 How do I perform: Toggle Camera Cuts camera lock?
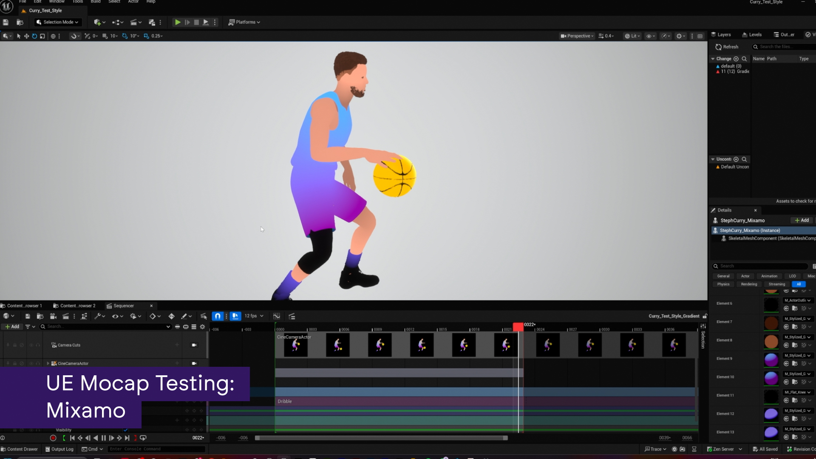pyautogui.click(x=194, y=345)
